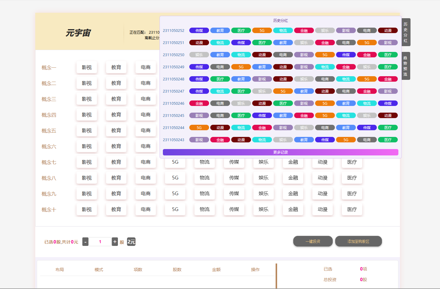
Task: Select 5G in the 概念七 row
Action: coord(175,162)
